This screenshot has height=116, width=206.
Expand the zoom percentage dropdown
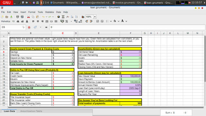pos(95,17)
